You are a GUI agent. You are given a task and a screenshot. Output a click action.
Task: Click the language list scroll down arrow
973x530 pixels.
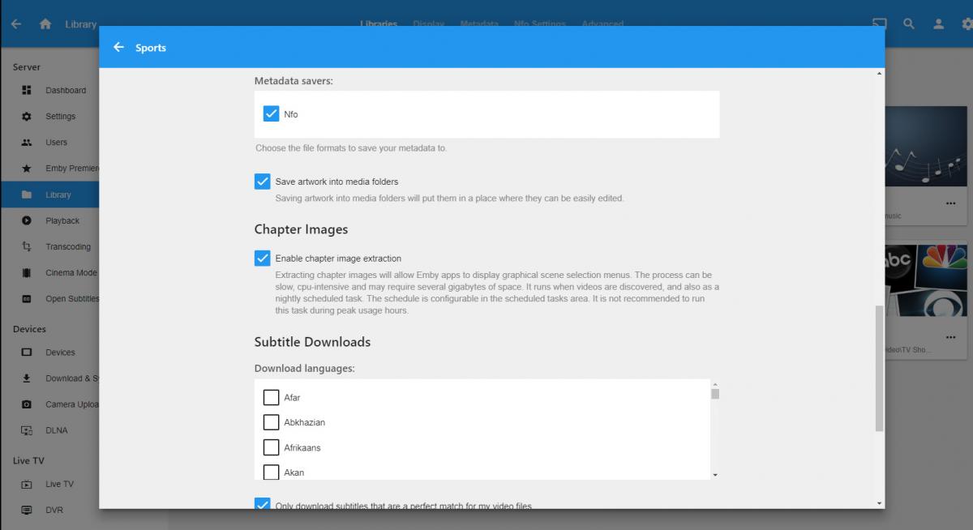pyautogui.click(x=715, y=474)
